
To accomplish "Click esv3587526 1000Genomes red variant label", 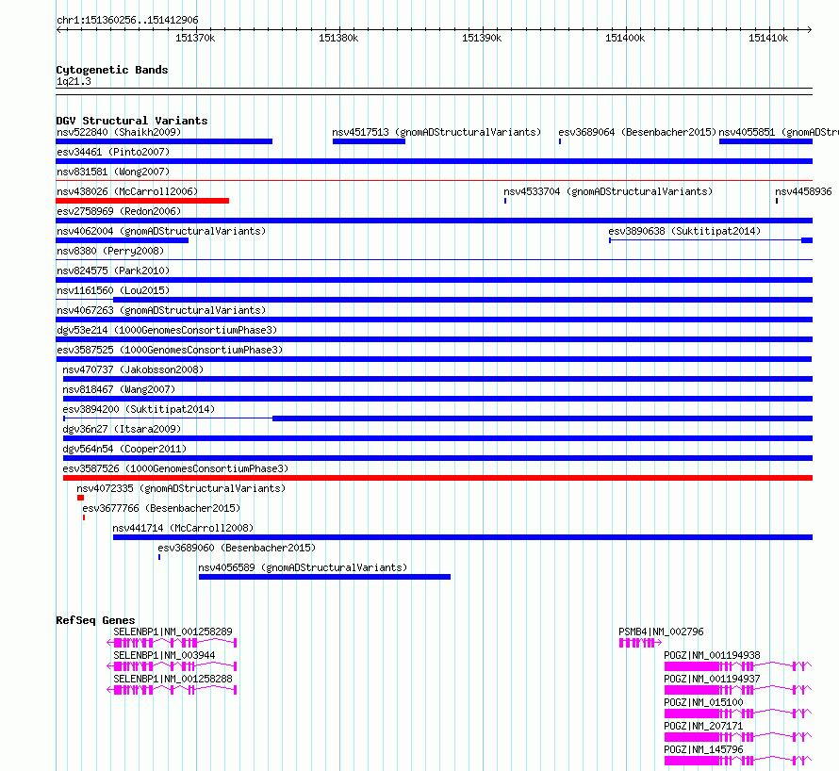I will click(x=175, y=468).
